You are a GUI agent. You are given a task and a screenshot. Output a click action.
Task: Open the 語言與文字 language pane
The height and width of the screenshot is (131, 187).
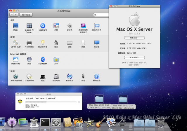[97, 27]
